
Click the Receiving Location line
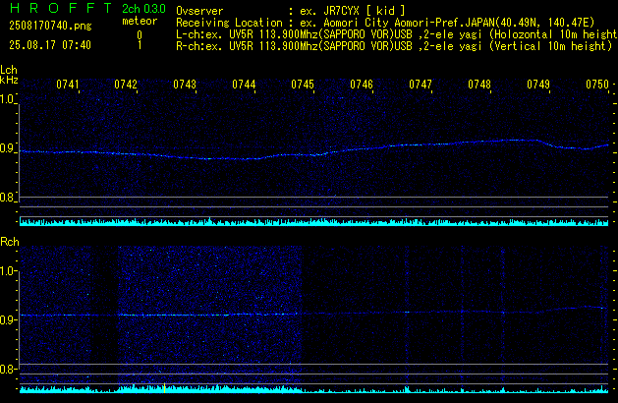[x=385, y=23]
